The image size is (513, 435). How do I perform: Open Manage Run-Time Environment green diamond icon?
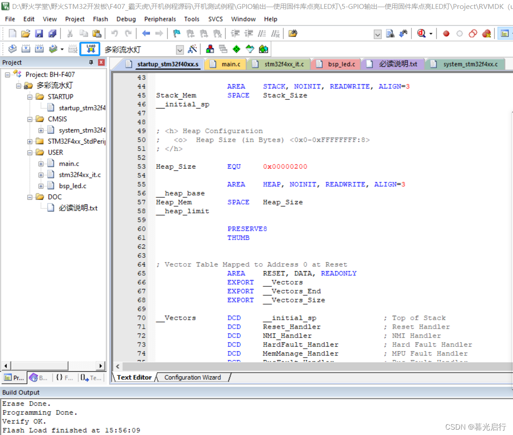pos(237,49)
